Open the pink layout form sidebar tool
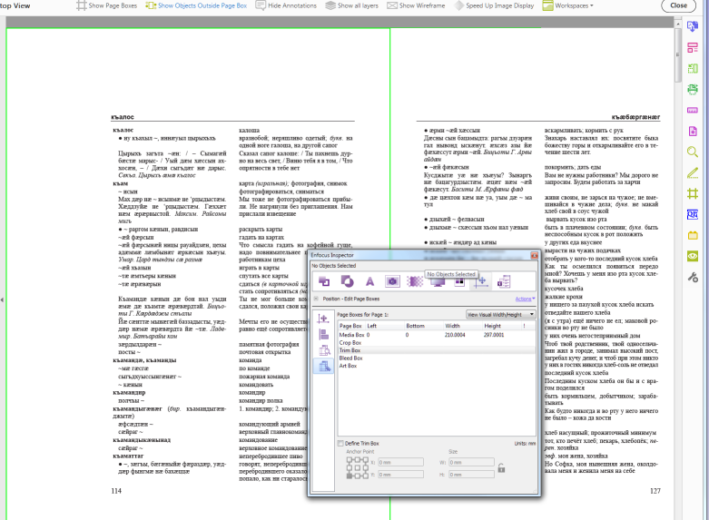Screen dimensions: 709x520 click(693, 47)
